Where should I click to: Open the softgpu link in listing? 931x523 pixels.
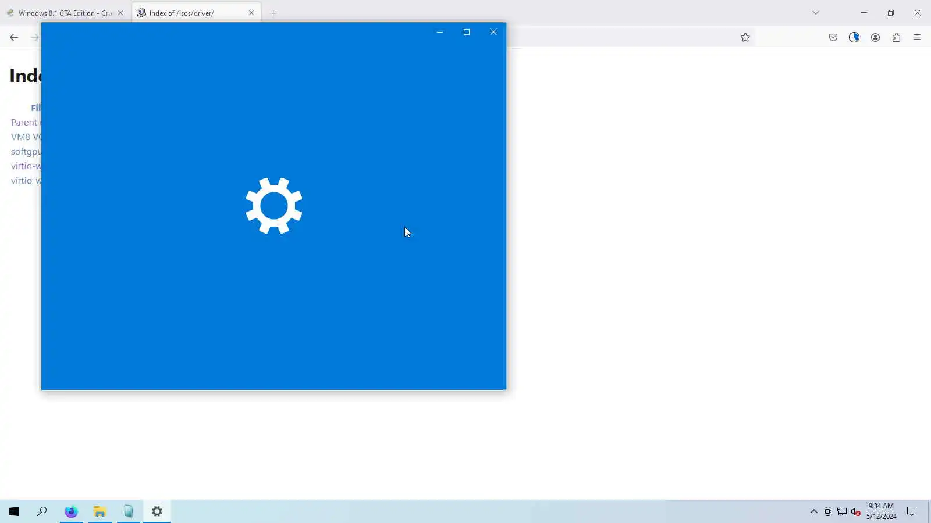coord(26,152)
